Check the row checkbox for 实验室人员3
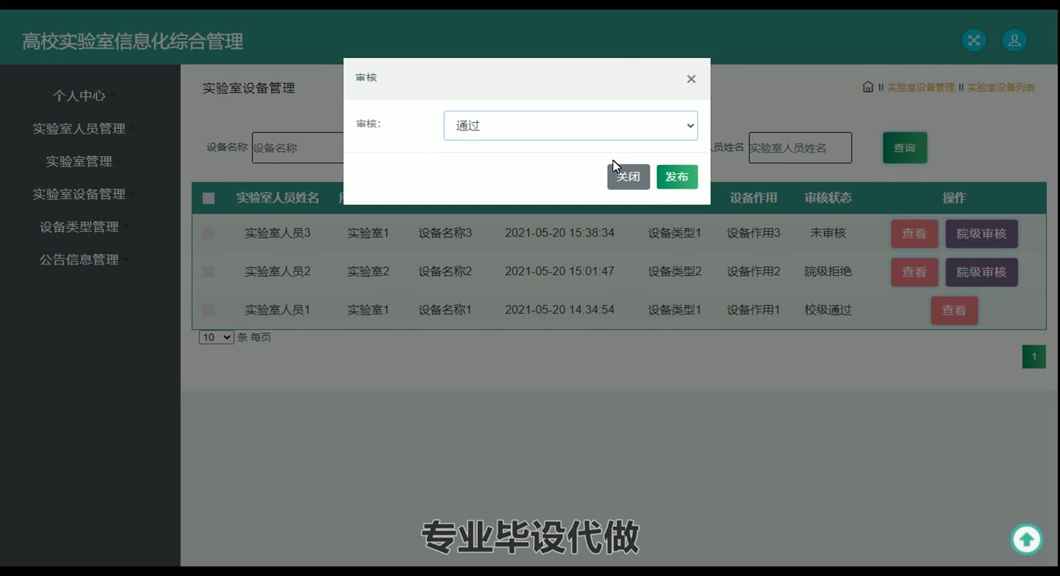 point(209,233)
